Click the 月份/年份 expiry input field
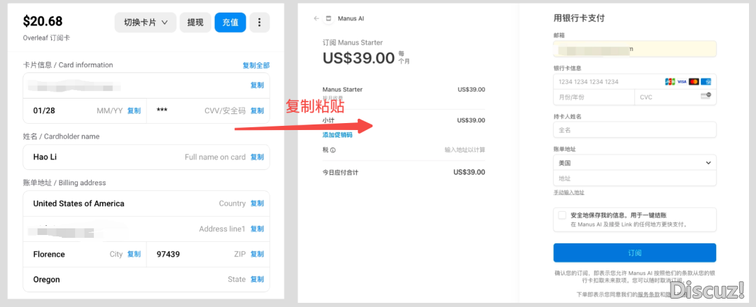 coord(594,97)
